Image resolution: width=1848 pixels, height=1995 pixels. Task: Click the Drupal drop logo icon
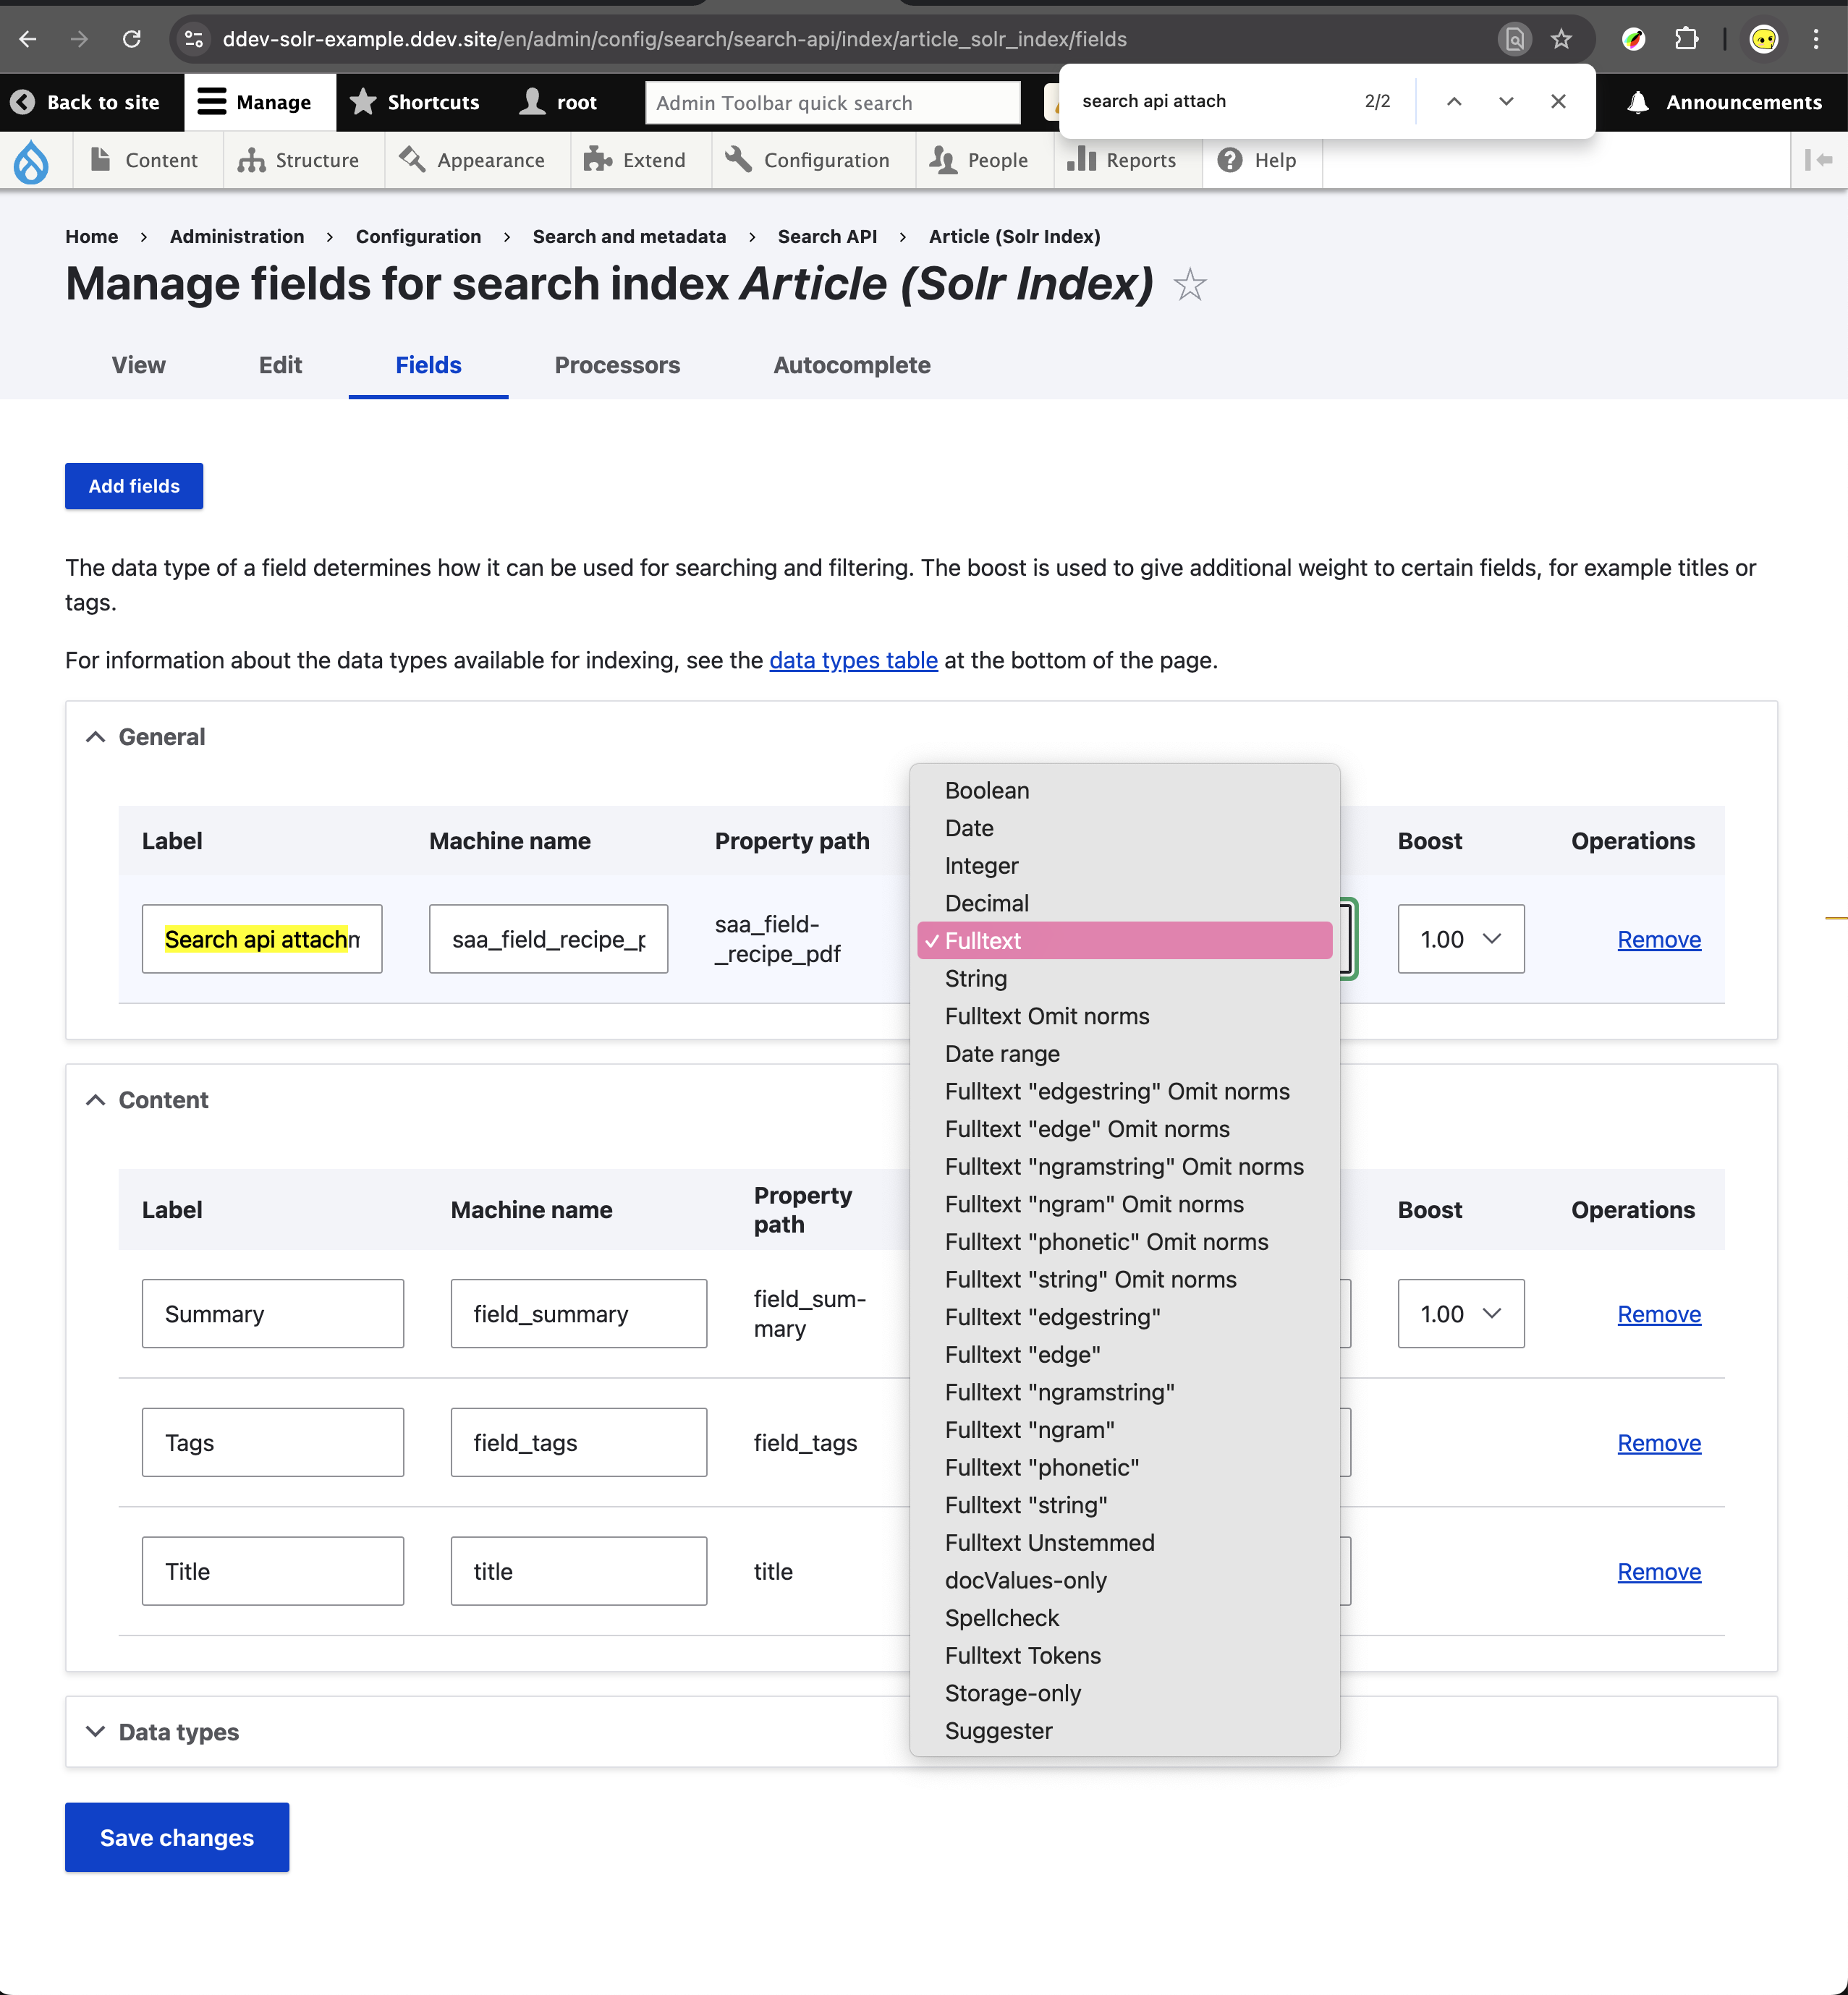[31, 161]
